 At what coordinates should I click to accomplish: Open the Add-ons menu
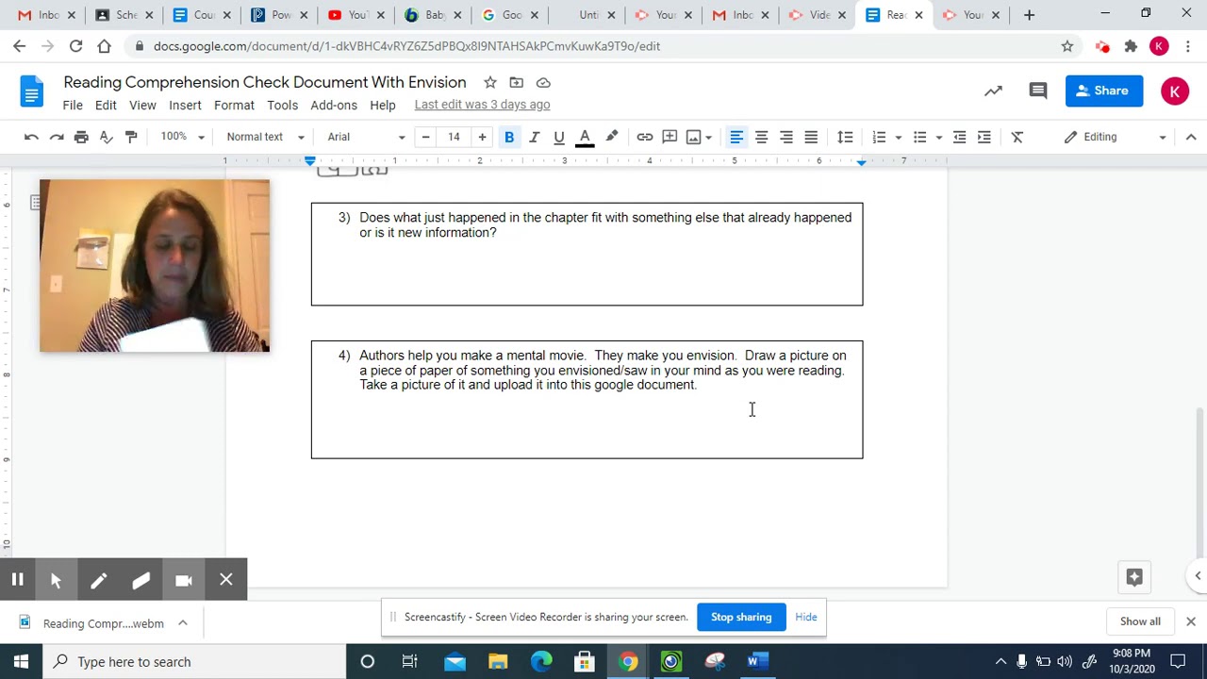coord(334,105)
